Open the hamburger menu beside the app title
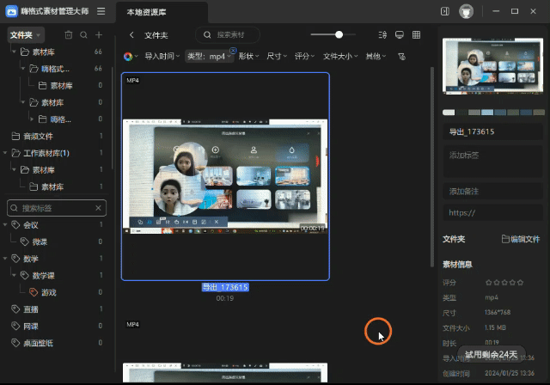The height and width of the screenshot is (385, 550). coord(101,11)
